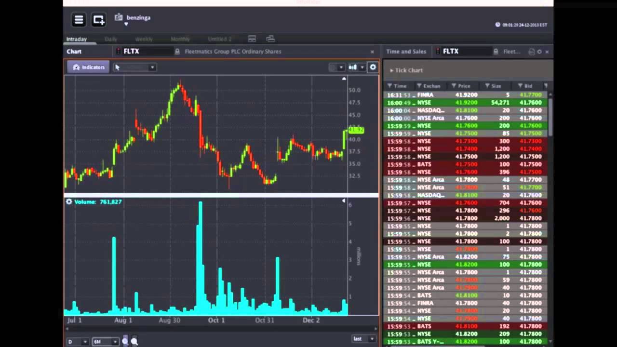Image resolution: width=617 pixels, height=347 pixels.
Task: Click the Time and Sales symbol link icon
Action: [438, 51]
